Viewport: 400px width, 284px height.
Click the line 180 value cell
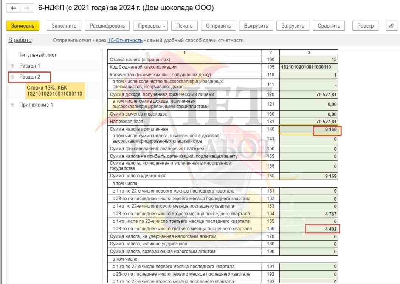pos(309,244)
